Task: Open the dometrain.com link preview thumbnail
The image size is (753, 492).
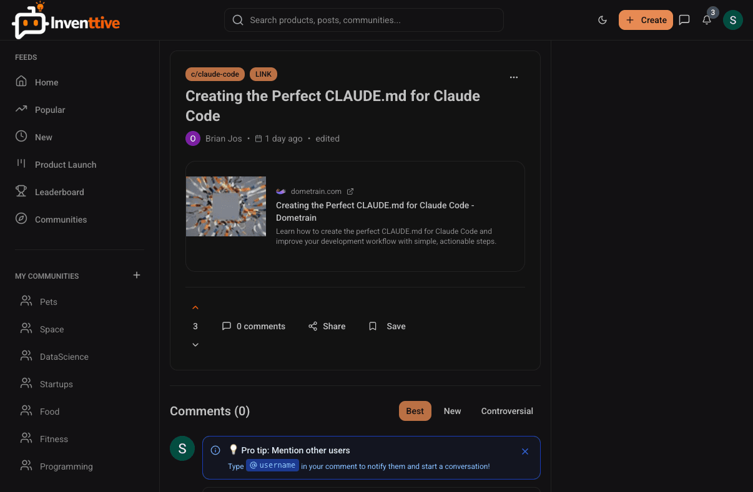Action: [226, 206]
